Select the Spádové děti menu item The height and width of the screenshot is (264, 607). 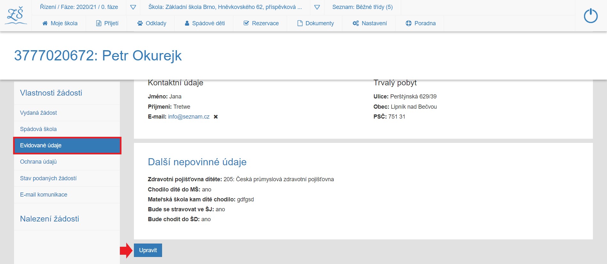205,23
